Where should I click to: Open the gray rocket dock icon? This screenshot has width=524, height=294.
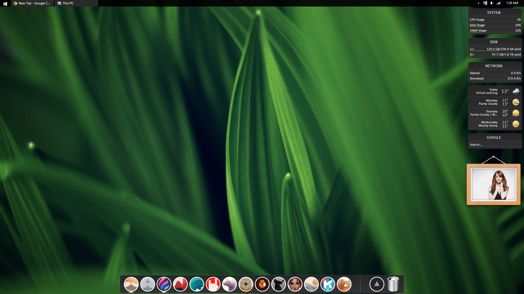pos(147,284)
